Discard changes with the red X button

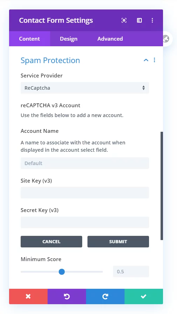click(28, 296)
